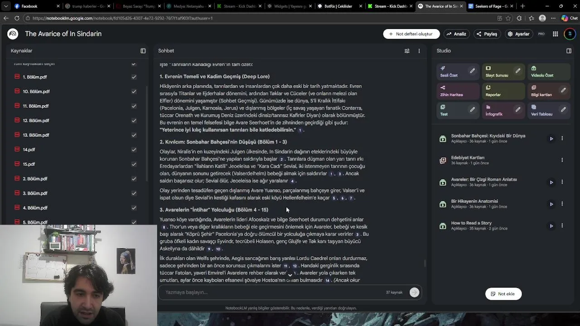Uncheck 2. Bölüm.pdf source
The width and height of the screenshot is (580, 326).
(134, 178)
